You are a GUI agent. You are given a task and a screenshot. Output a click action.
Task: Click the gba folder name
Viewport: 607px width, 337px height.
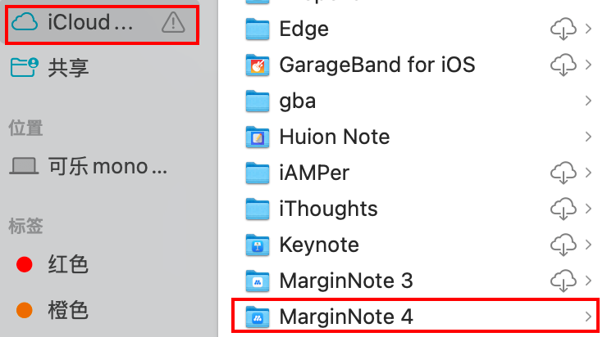(297, 101)
